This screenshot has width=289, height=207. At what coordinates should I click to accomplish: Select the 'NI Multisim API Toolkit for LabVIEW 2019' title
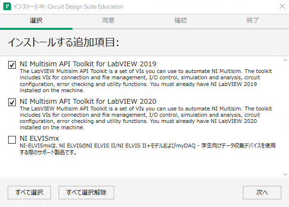point(88,64)
